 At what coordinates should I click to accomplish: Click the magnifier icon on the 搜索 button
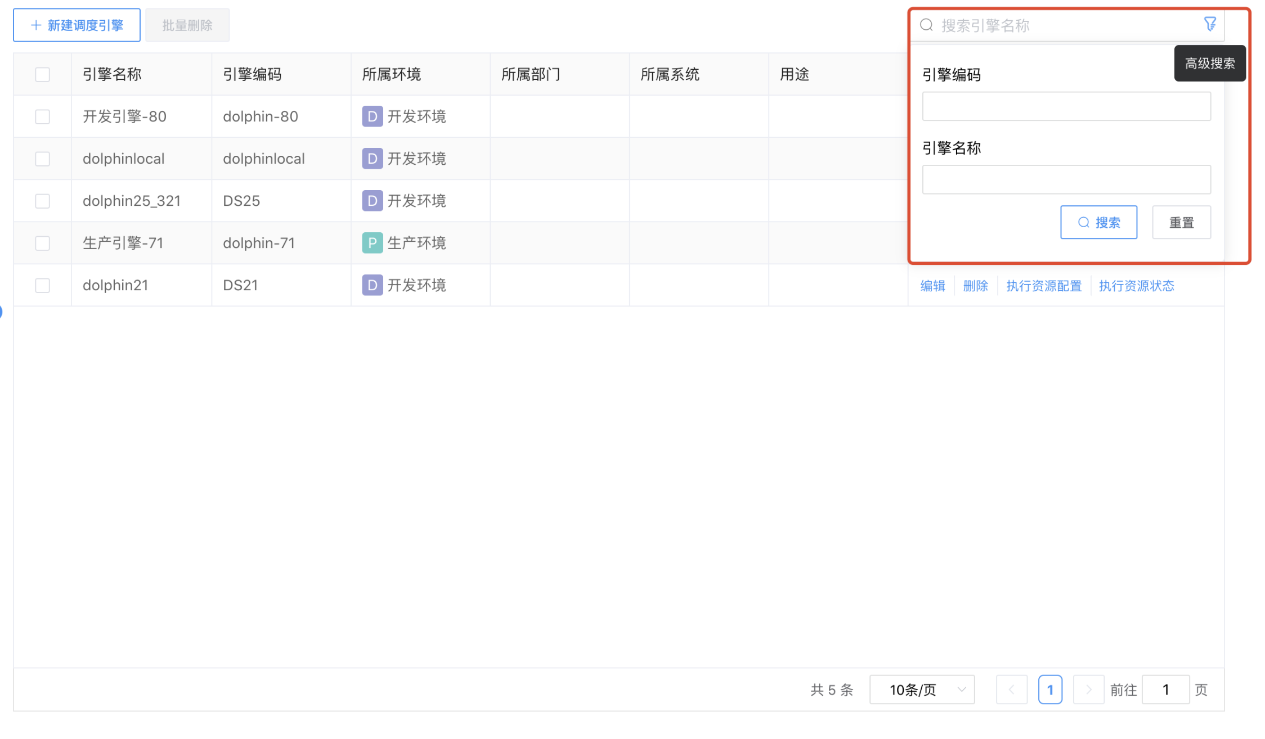(x=1083, y=222)
